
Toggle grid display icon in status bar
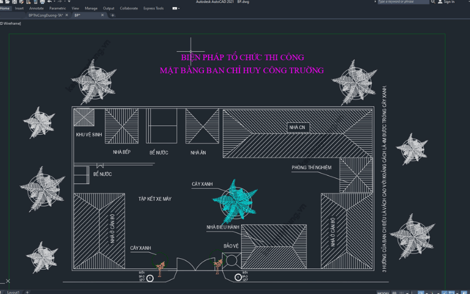395,292
